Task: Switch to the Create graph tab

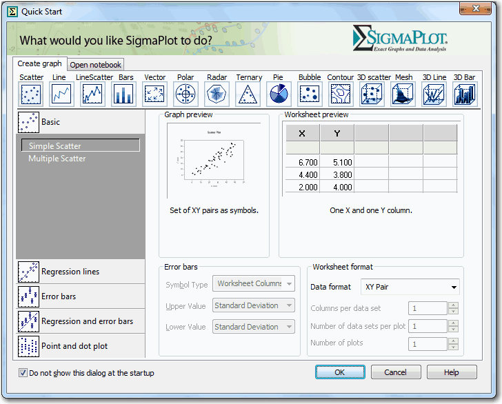Action: click(x=40, y=63)
